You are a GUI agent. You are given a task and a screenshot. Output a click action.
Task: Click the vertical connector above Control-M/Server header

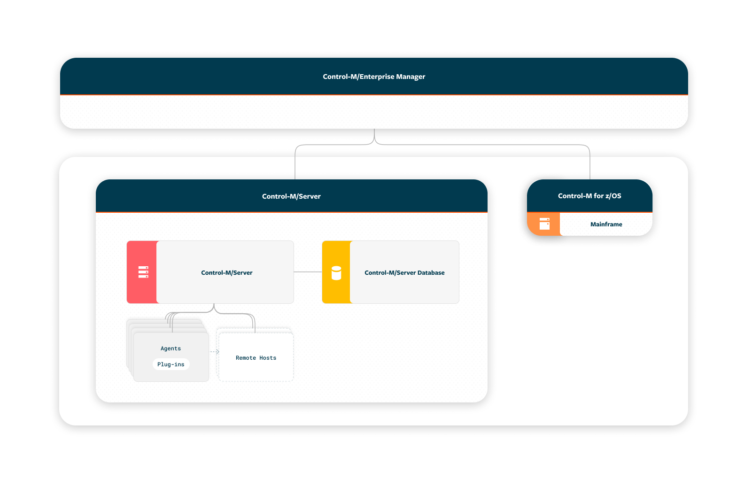click(x=295, y=164)
